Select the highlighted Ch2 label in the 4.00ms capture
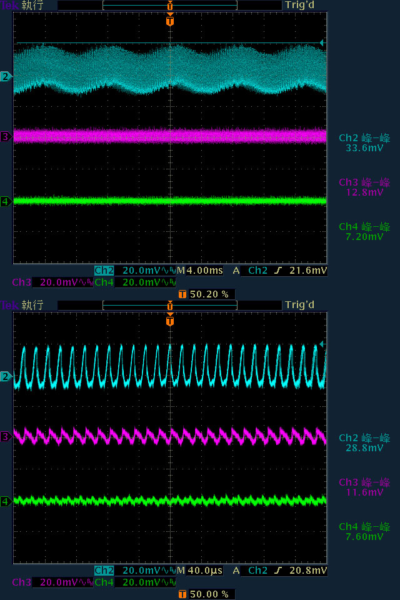This screenshot has height=600, width=400. (x=104, y=271)
